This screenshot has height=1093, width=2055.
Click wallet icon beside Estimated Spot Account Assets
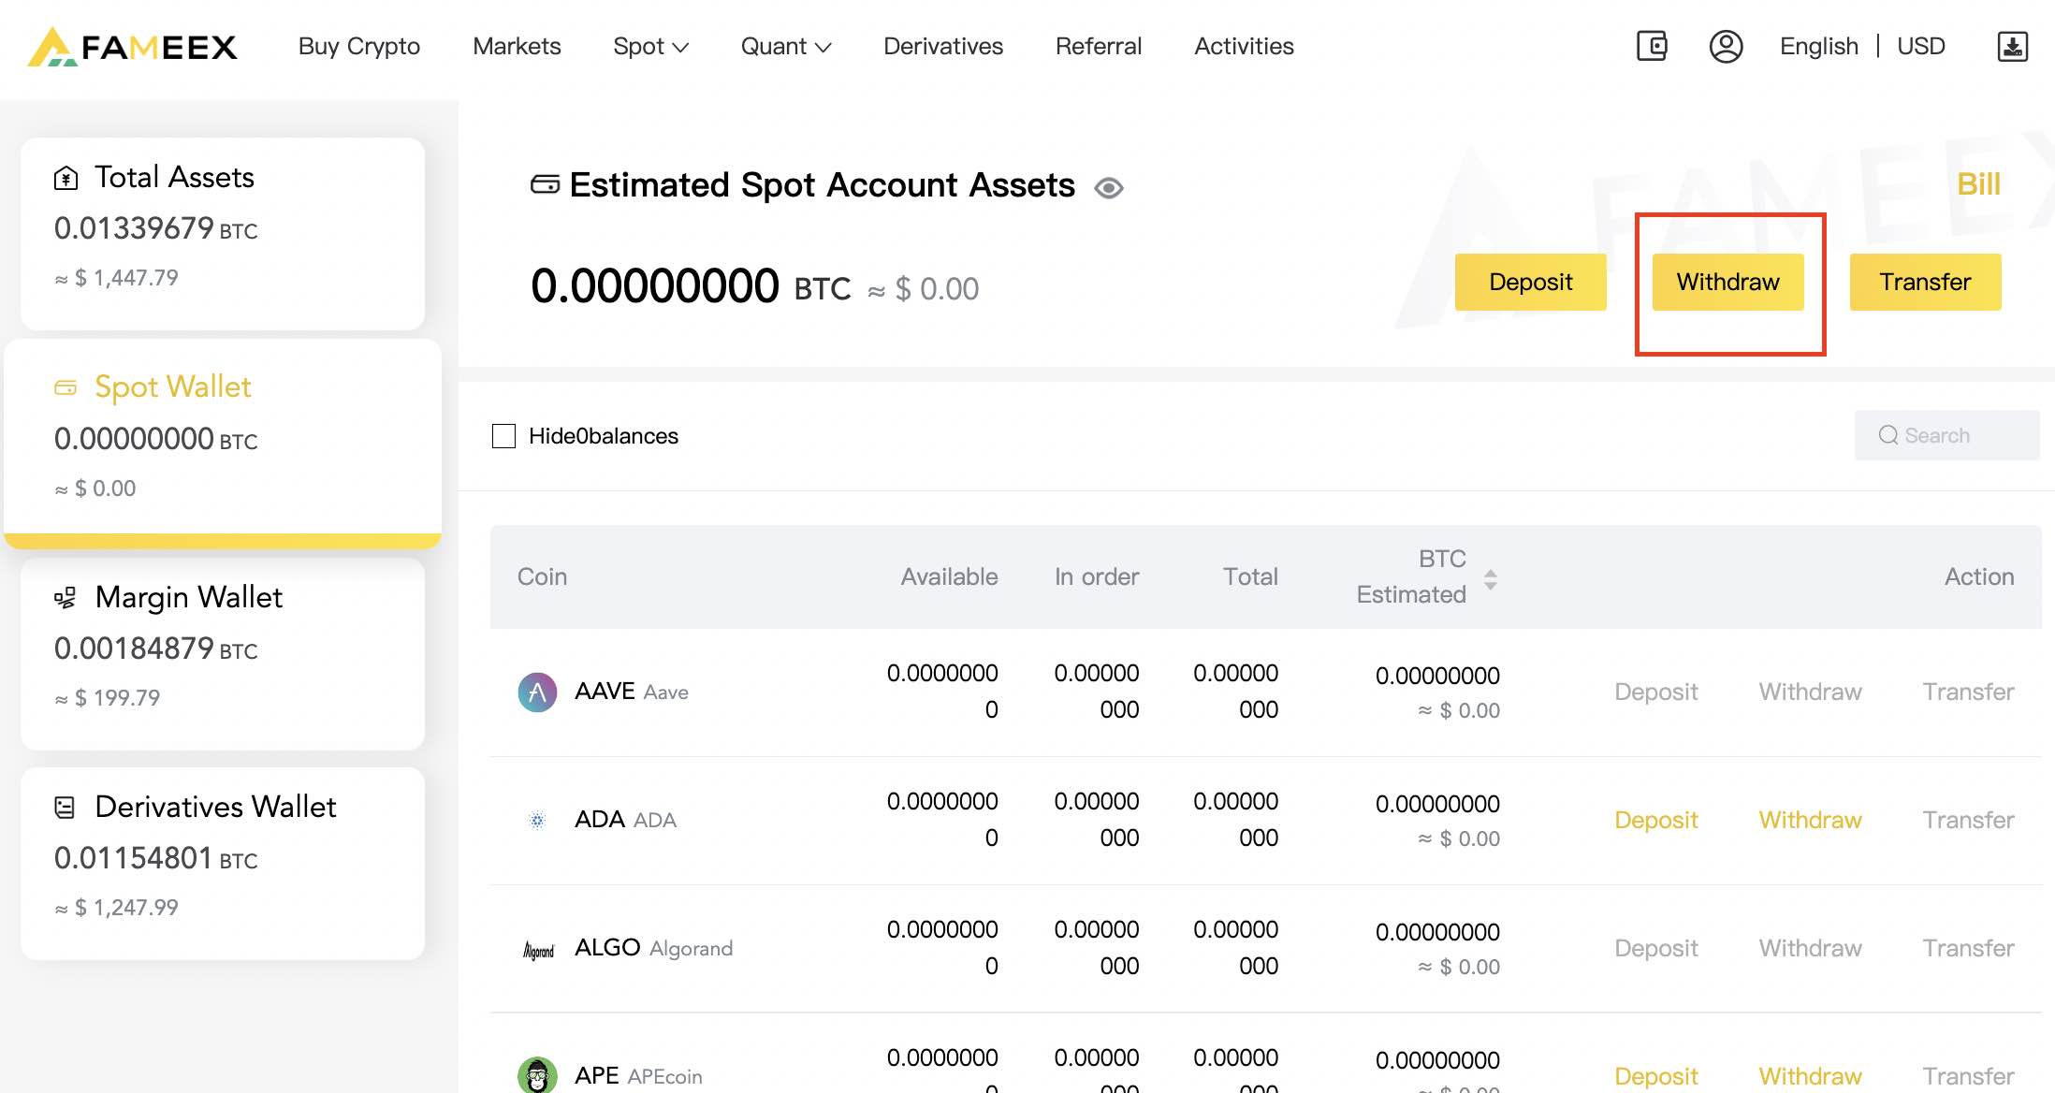click(x=545, y=184)
